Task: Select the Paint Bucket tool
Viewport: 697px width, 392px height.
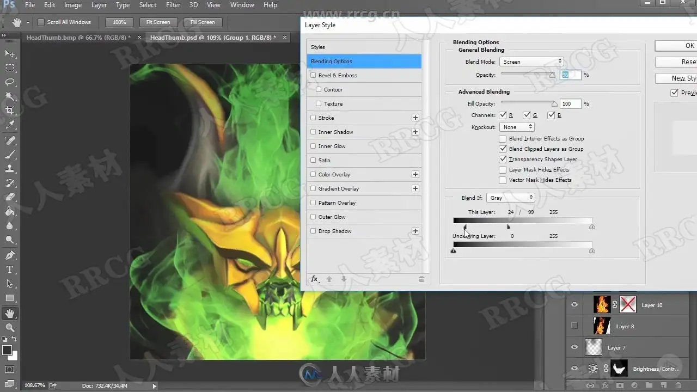Action: click(x=10, y=211)
